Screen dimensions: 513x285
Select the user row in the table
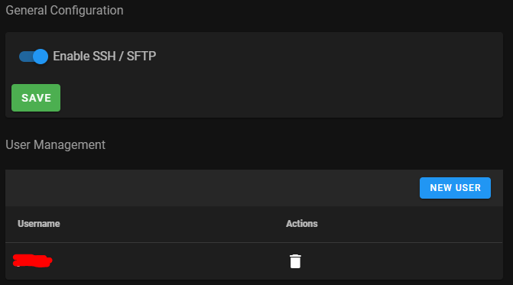tap(254, 261)
